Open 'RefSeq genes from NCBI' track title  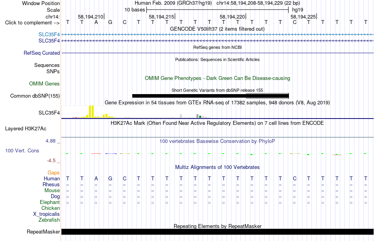(x=217, y=47)
